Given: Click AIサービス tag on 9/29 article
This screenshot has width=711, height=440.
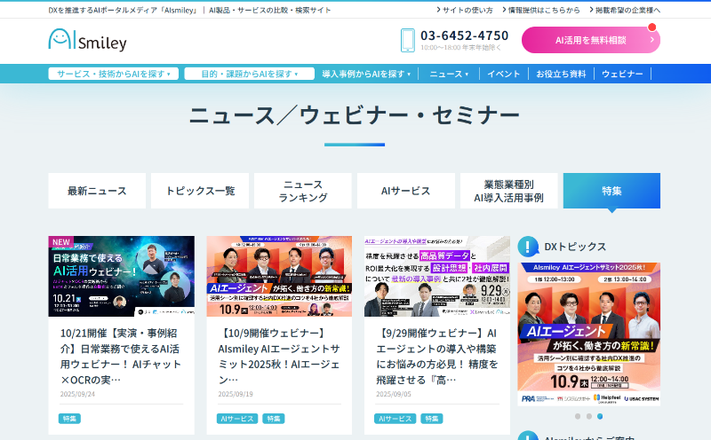Looking at the screenshot, I should pyautogui.click(x=395, y=419).
